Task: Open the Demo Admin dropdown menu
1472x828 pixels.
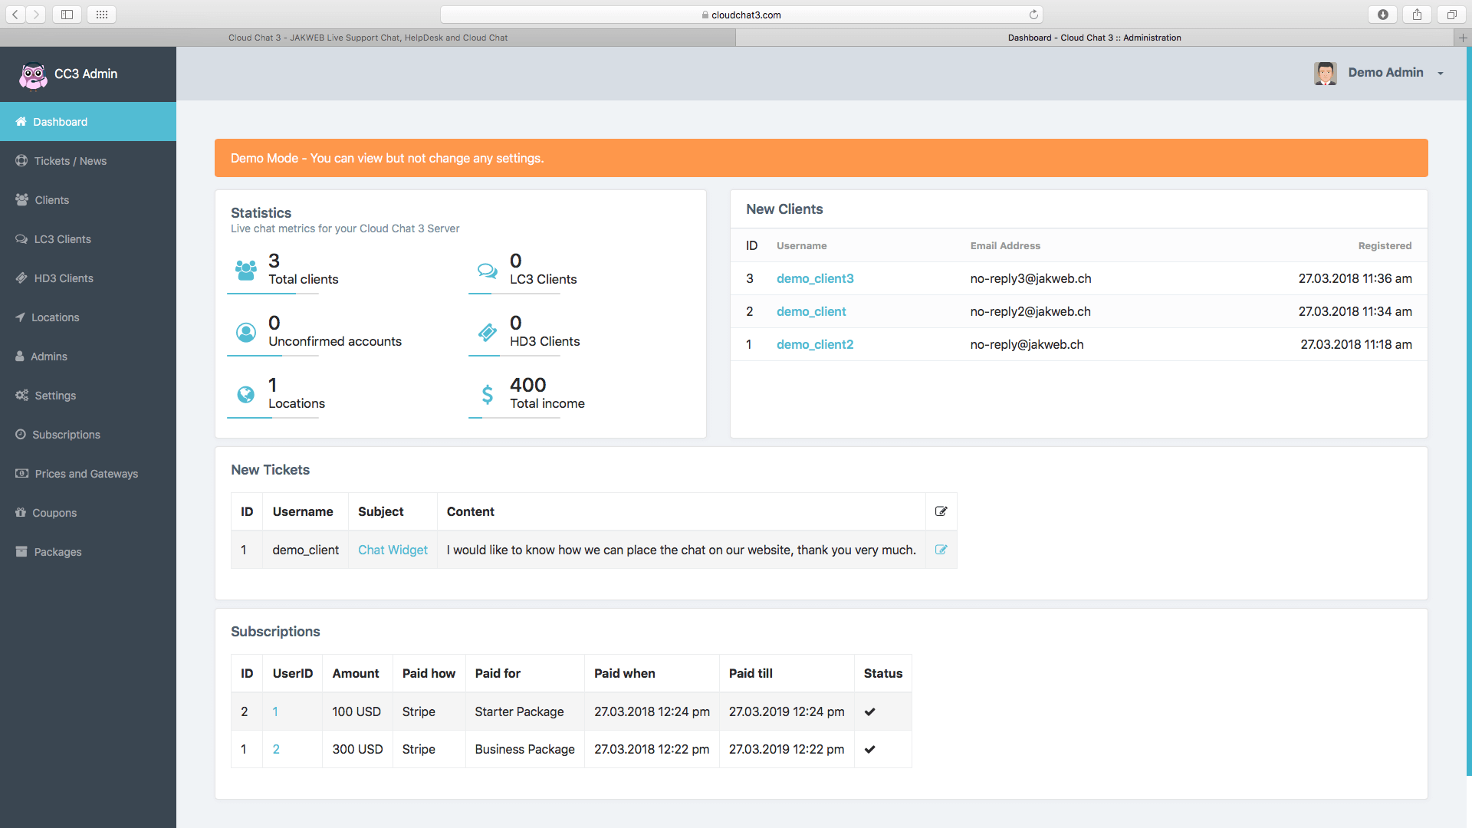Action: (x=1441, y=74)
